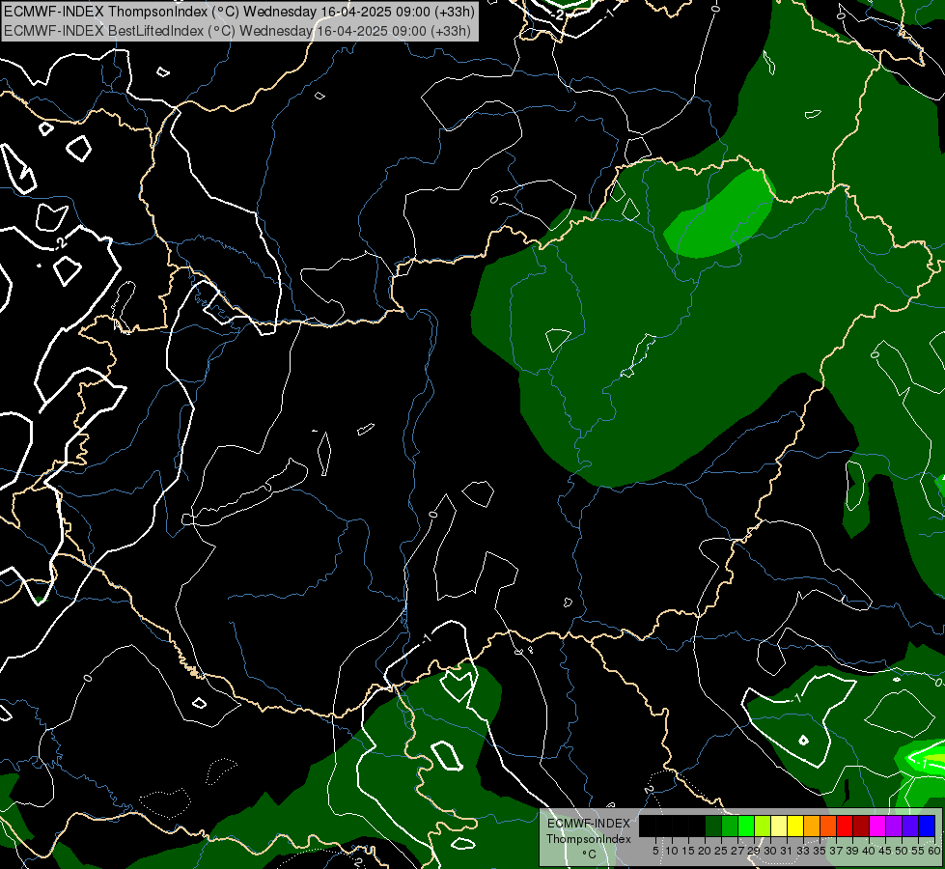Click the legend tick label 20
This screenshot has height=869, width=945.
(704, 851)
